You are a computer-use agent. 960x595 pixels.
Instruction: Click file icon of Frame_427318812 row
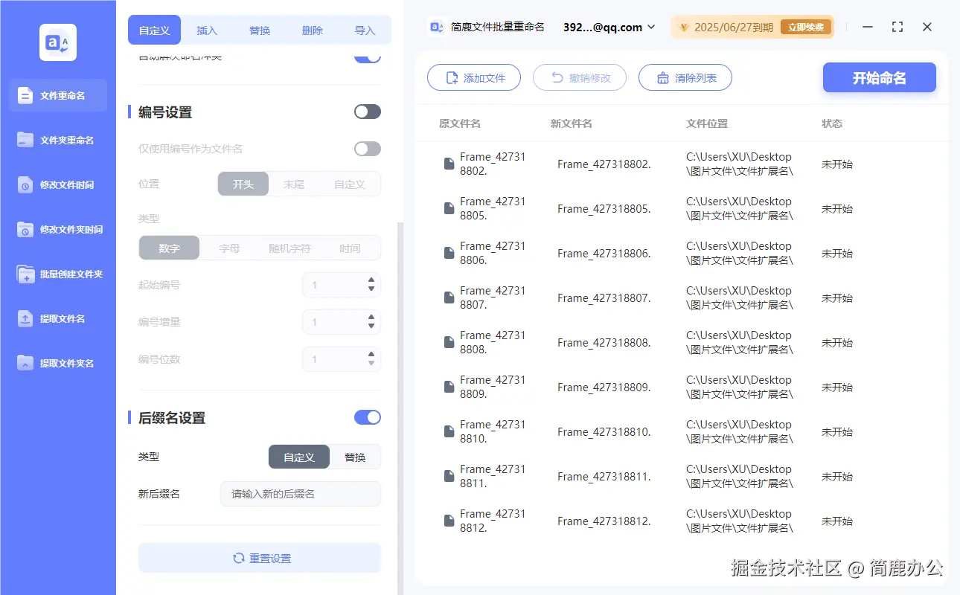click(449, 521)
